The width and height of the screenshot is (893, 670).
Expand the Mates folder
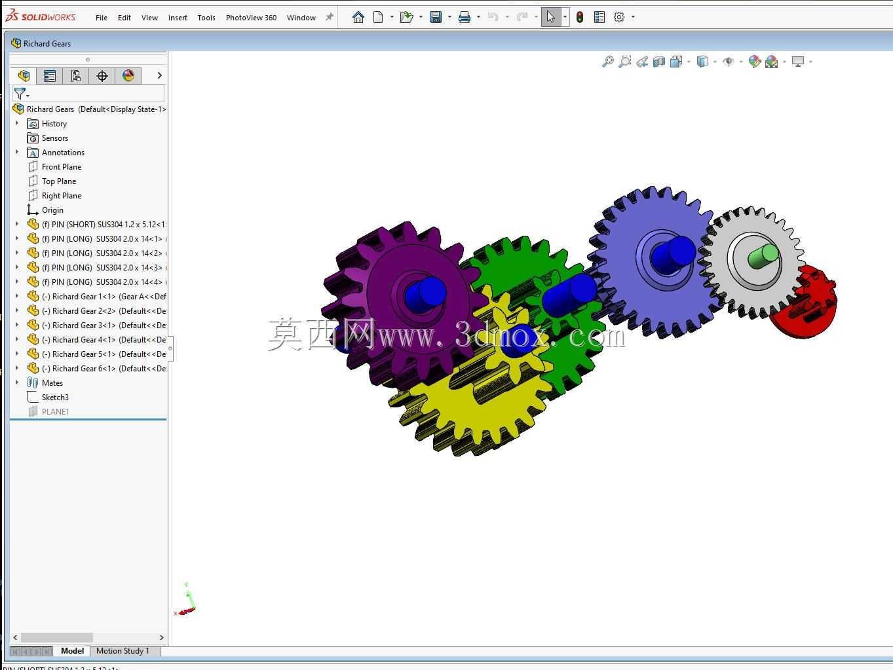coord(17,382)
